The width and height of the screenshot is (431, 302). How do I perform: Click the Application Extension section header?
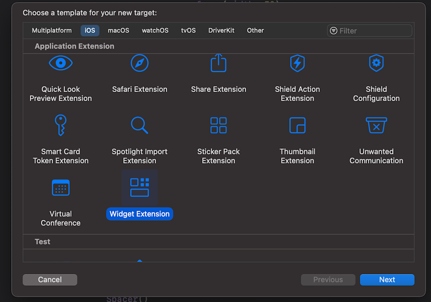click(75, 46)
